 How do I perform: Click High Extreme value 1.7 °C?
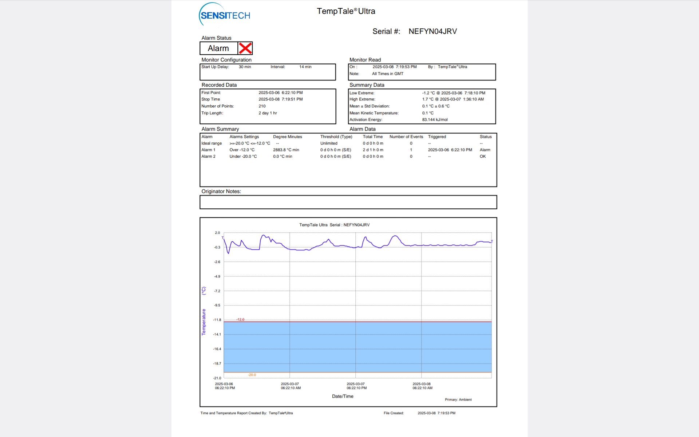coord(428,99)
